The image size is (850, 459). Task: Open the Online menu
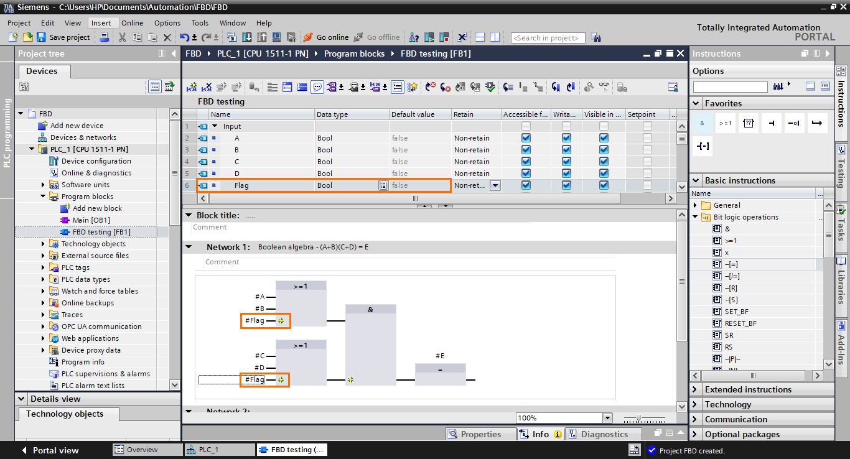(132, 23)
